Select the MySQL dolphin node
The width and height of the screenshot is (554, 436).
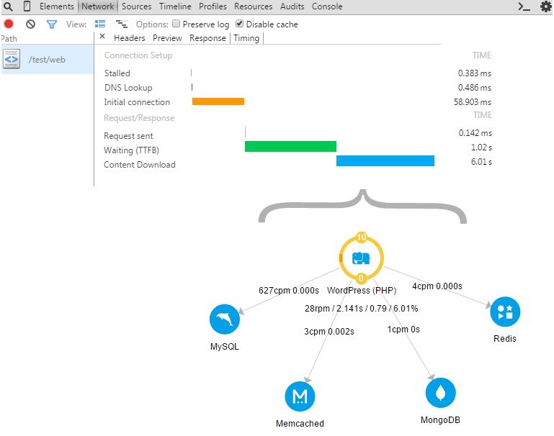point(224,319)
